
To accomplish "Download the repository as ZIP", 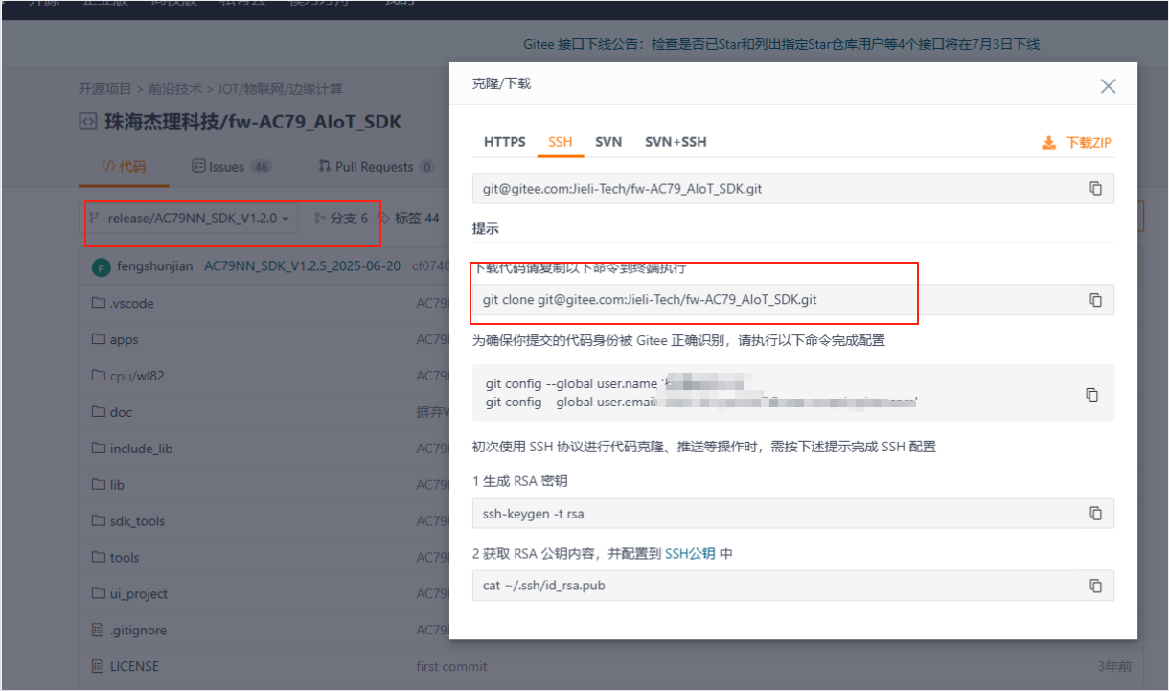I will tap(1077, 143).
